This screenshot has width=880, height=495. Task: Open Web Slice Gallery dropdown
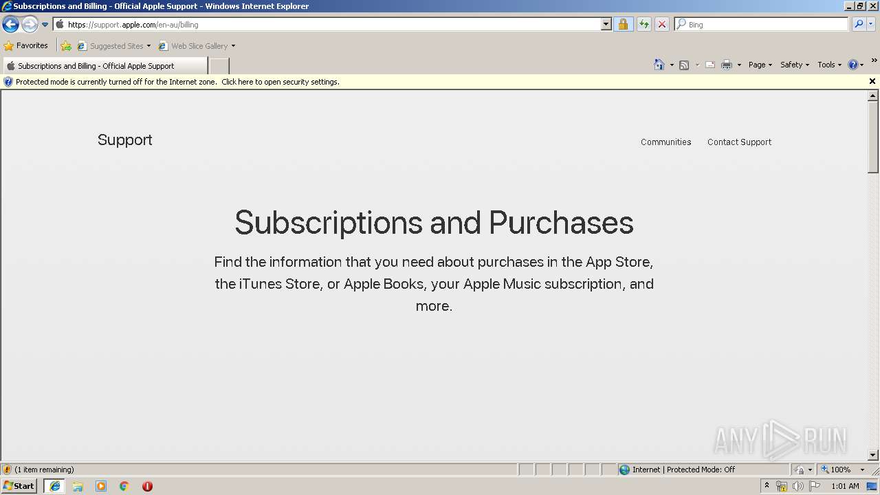click(197, 45)
